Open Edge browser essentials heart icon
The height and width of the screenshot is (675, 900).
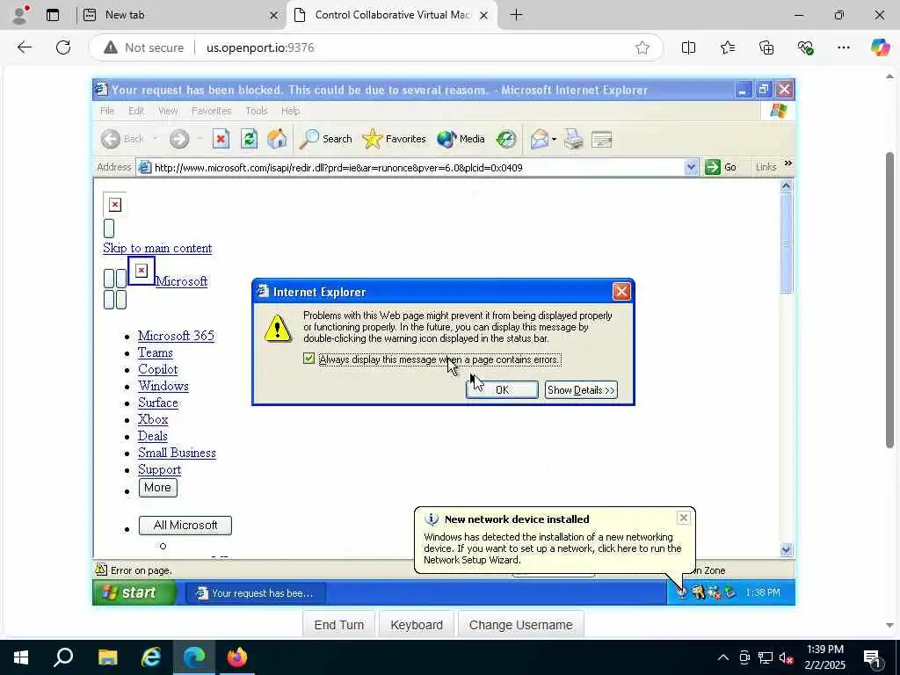coord(805,47)
